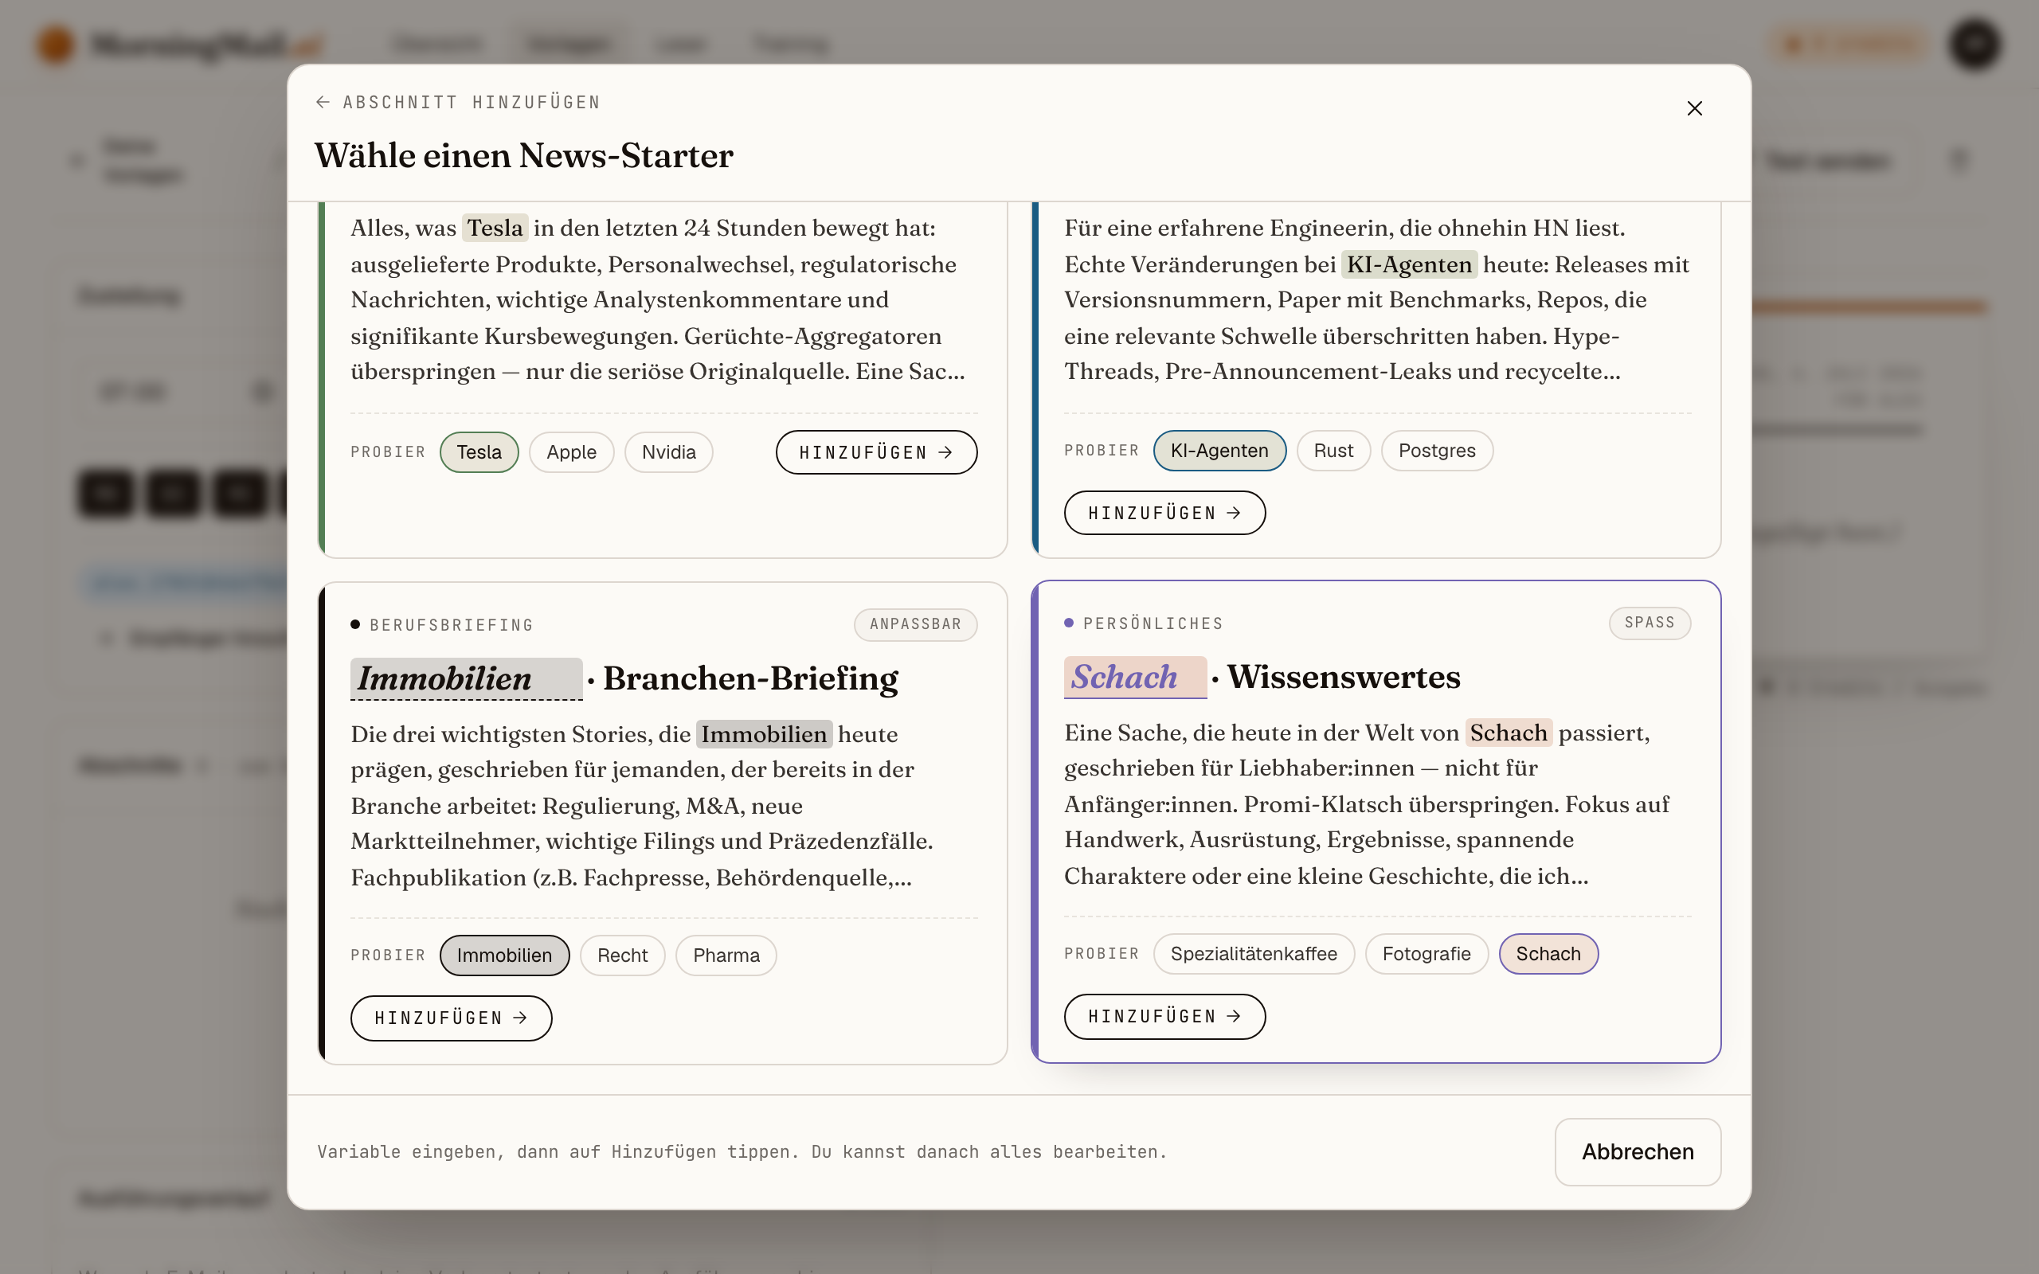Select the Spezialitätenkaffee chip
Screen dimensions: 2039x1274
[x=1253, y=954]
